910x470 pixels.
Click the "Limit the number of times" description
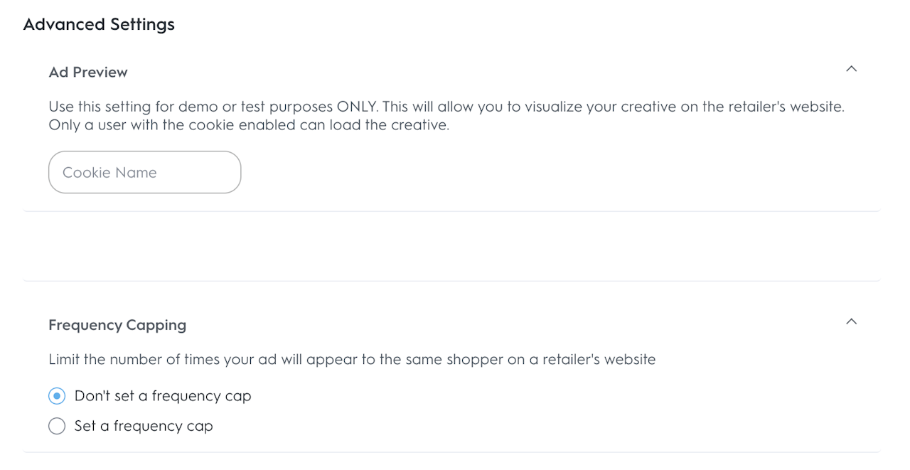coord(352,359)
